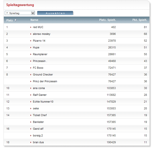
Task: Click the red arrow icon before Ticket Chef
Action: 31,115
